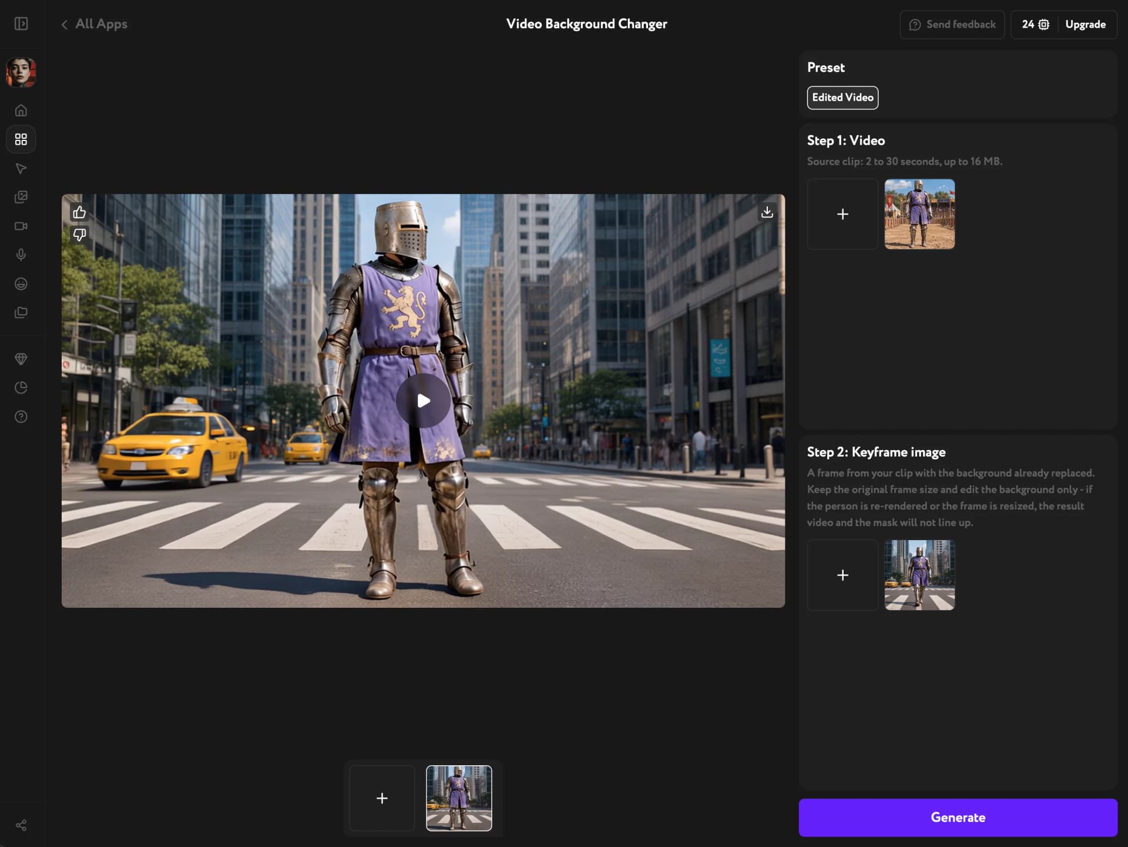
Task: Click the Upgrade button
Action: click(1085, 25)
